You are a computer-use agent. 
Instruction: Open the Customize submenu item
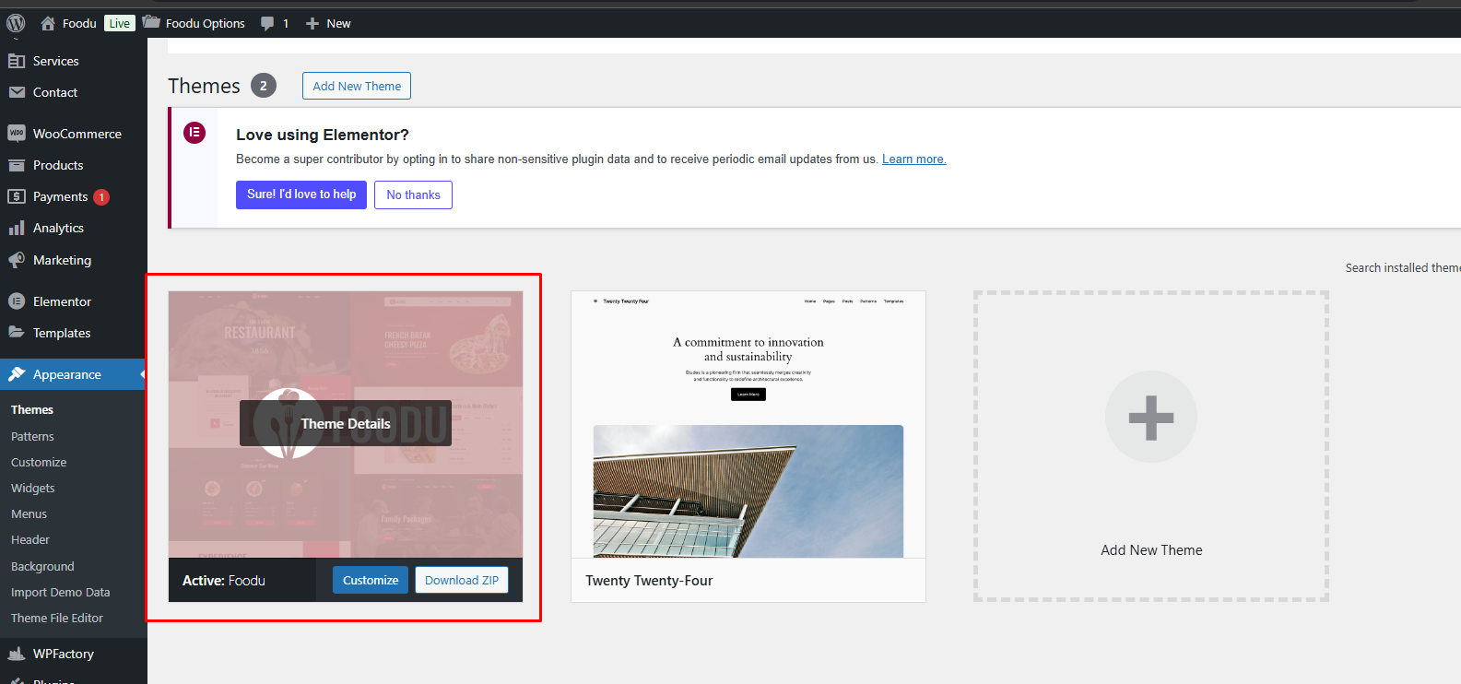[39, 462]
